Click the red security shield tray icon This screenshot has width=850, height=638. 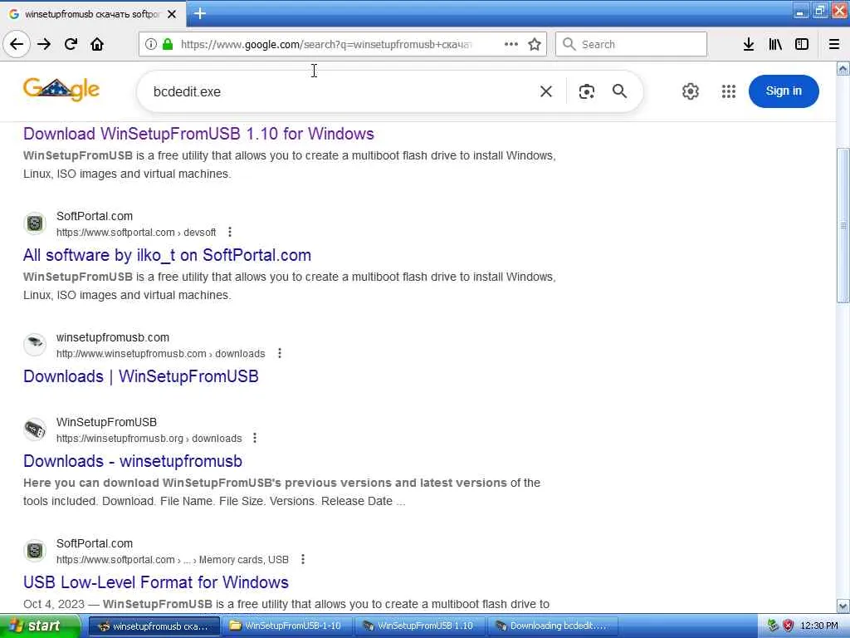pos(789,626)
